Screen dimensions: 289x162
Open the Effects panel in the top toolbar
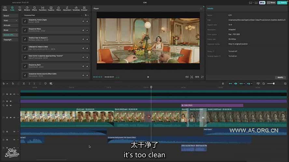[34, 8]
